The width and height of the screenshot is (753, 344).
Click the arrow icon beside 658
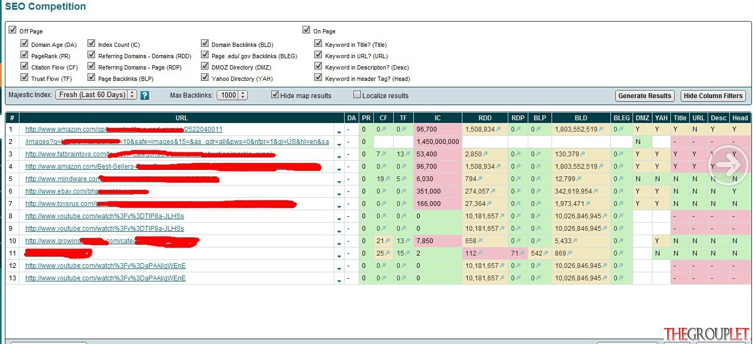[480, 241]
